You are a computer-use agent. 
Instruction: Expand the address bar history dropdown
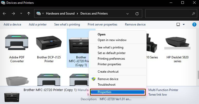pyautogui.click(x=128, y=14)
